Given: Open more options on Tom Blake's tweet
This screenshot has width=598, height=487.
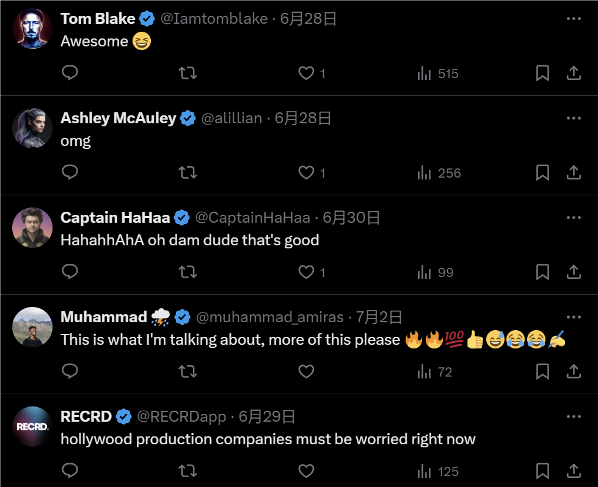Looking at the screenshot, I should pos(574,19).
